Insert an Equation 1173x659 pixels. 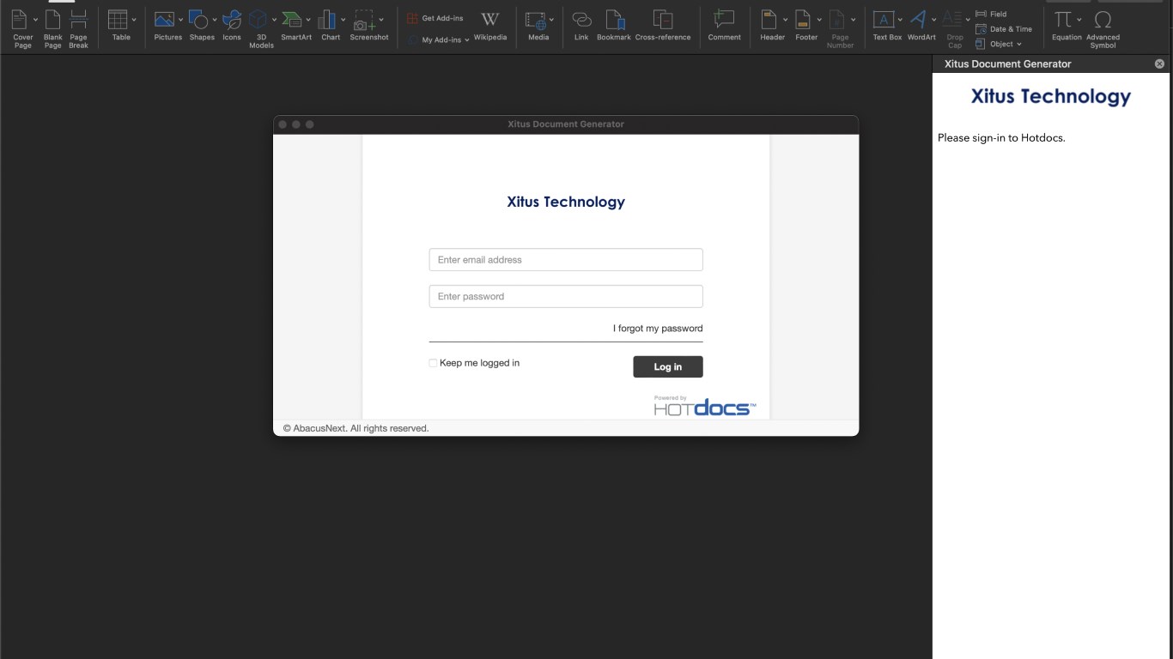click(1067, 25)
